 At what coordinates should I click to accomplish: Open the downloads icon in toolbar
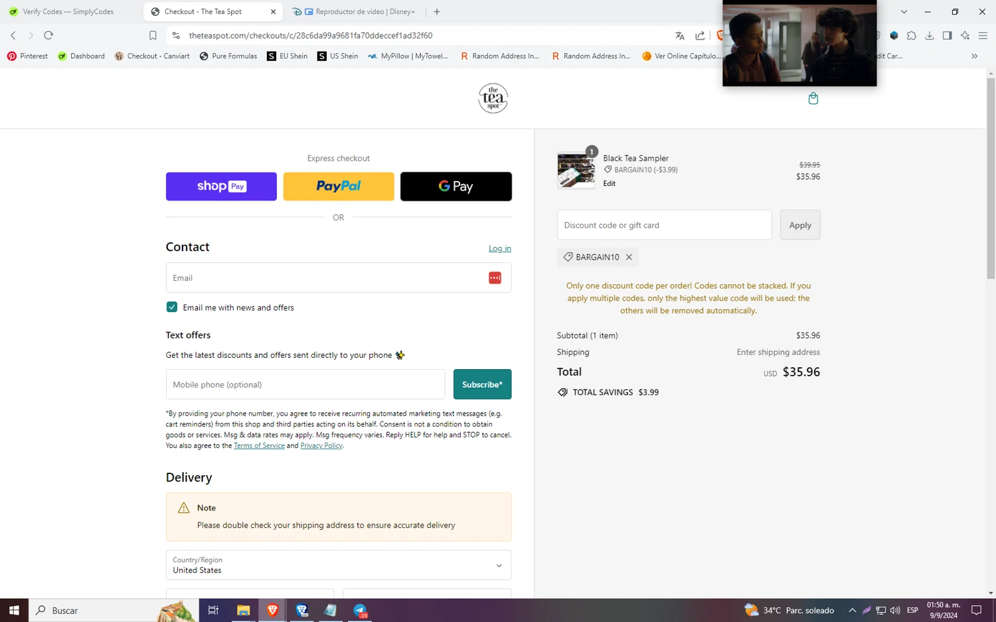930,35
